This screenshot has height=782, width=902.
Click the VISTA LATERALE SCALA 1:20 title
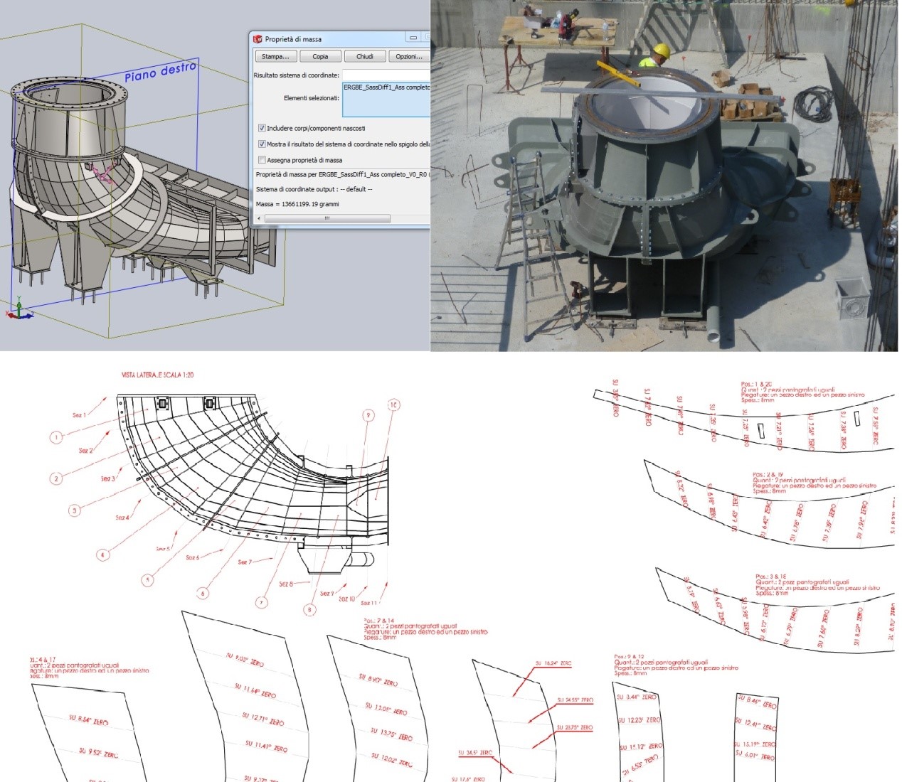(x=158, y=375)
